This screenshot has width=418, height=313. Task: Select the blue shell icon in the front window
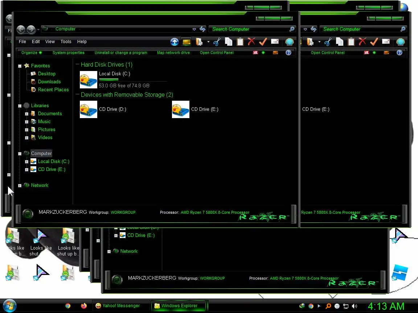click(x=289, y=42)
